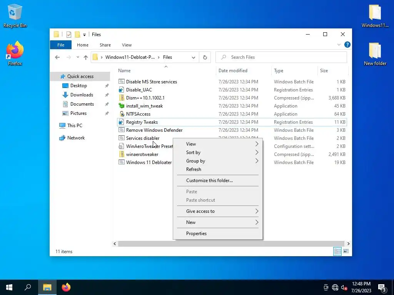394x295 pixels.
Task: Select the NTFSAccess application icon
Action: tap(122, 114)
